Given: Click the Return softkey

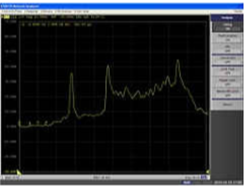Looking at the screenshot, I should point(227,105).
